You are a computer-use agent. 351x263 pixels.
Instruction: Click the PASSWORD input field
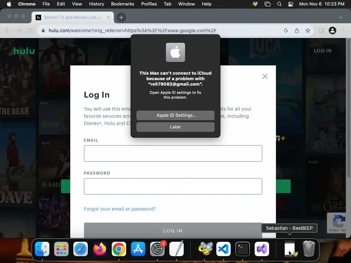tap(173, 186)
